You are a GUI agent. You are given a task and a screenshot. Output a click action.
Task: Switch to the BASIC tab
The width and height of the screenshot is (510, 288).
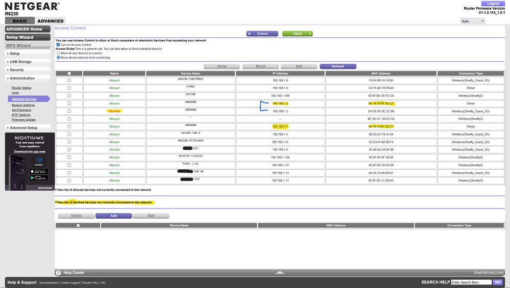[20, 21]
